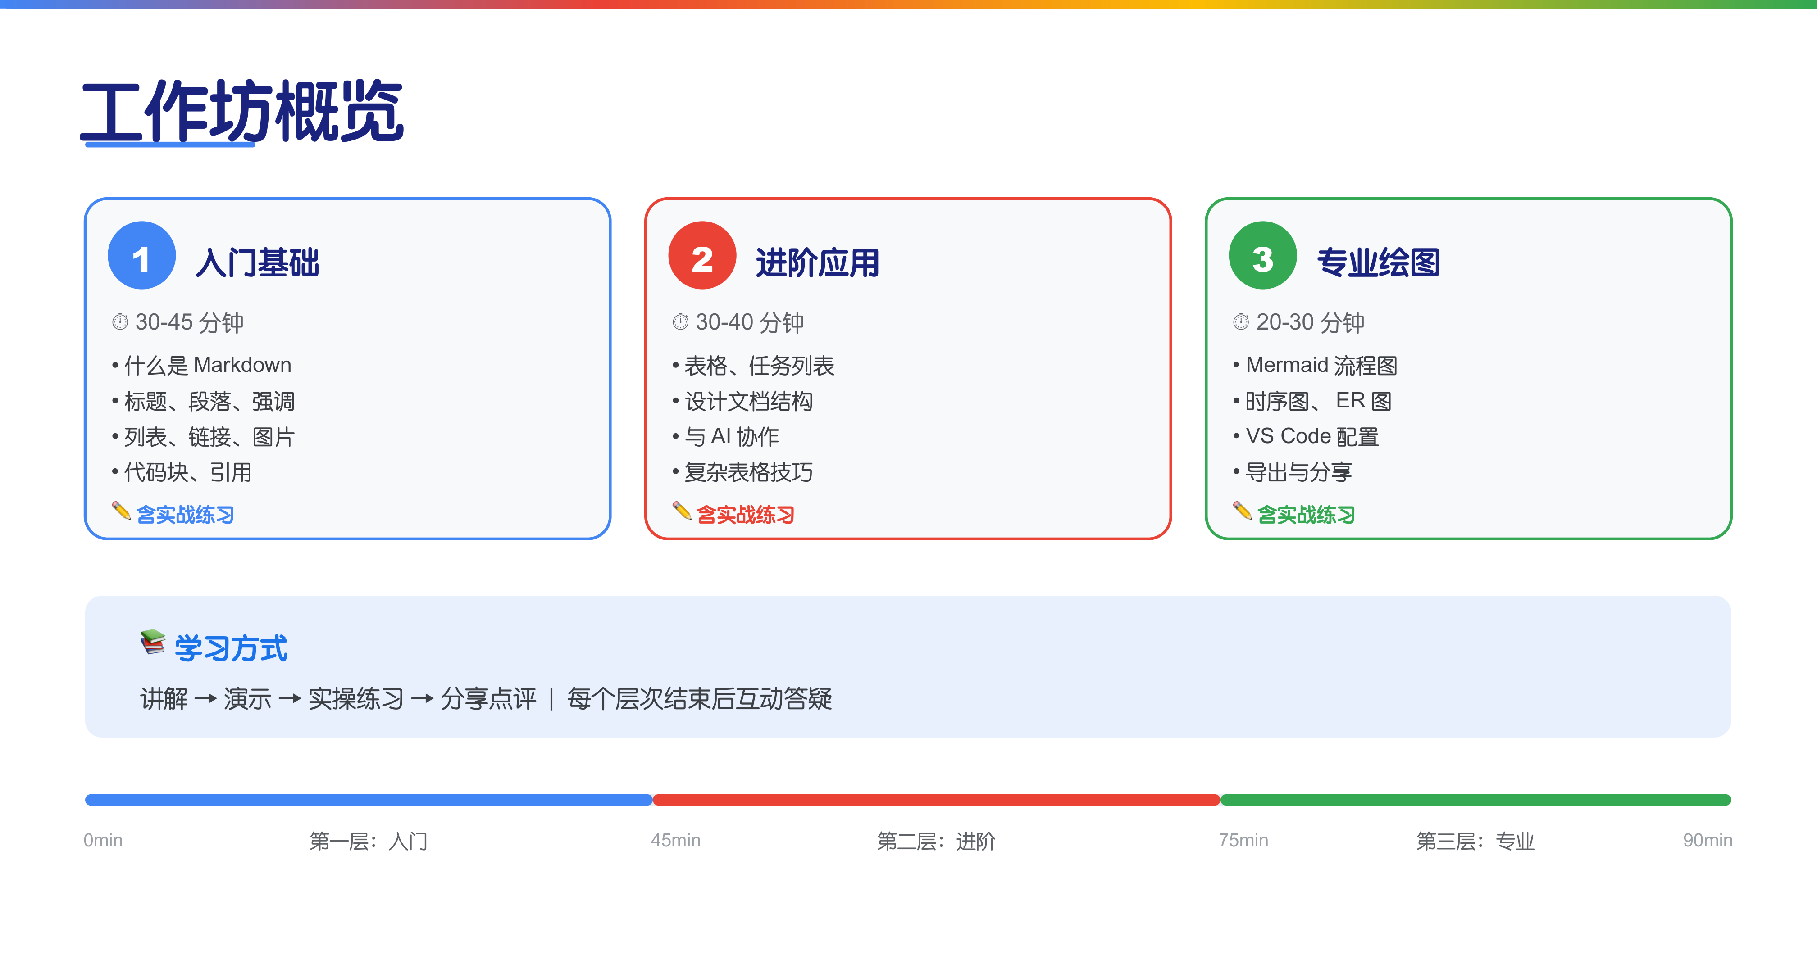Click the stopwatch icon beside 30-45 分钟
Viewport: 1817px width, 955px height.
pos(120,322)
